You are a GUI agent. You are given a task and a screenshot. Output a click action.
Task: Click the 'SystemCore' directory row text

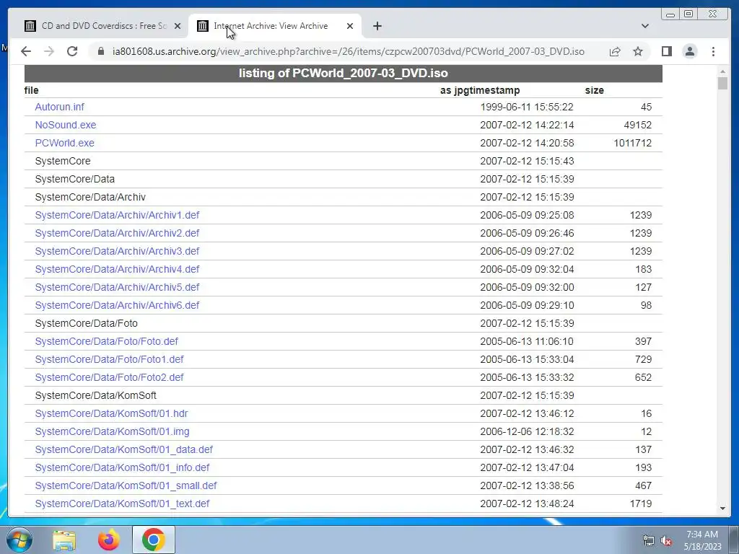63,161
